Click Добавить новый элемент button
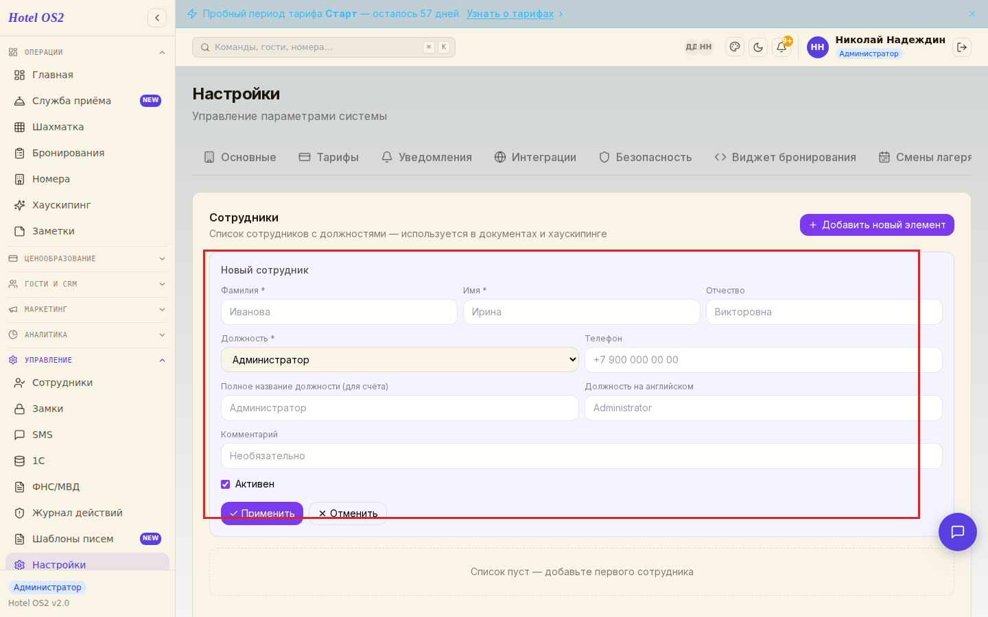The height and width of the screenshot is (617, 988). coord(877,225)
